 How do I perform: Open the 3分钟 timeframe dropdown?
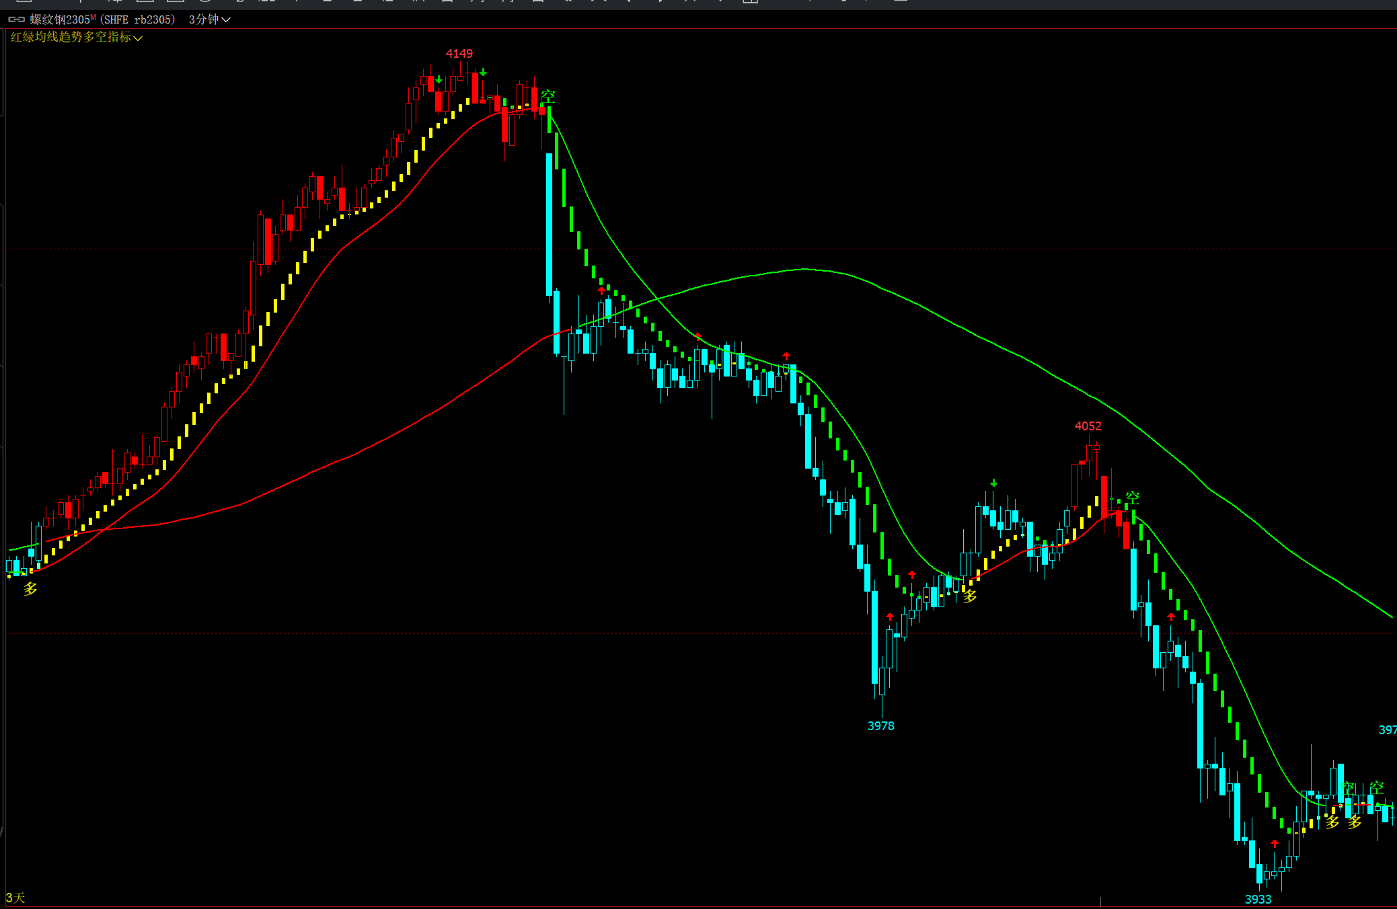click(209, 19)
